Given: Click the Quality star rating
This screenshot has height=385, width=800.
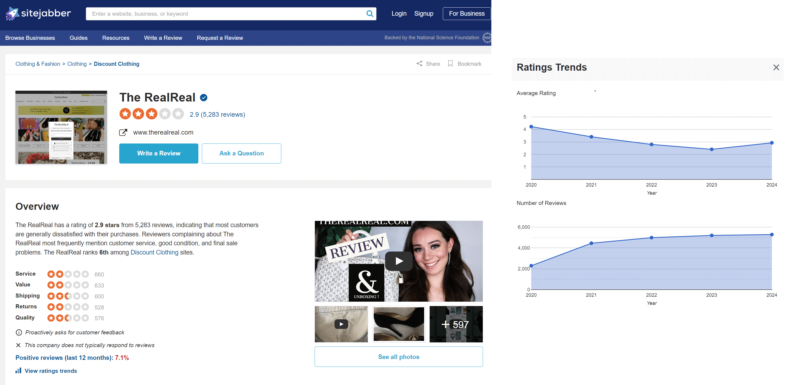Looking at the screenshot, I should [x=68, y=318].
